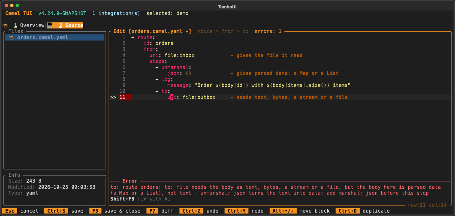The height and width of the screenshot is (216, 455).
Task: Click Shift+F8 fix with AI
Action: 140,199
